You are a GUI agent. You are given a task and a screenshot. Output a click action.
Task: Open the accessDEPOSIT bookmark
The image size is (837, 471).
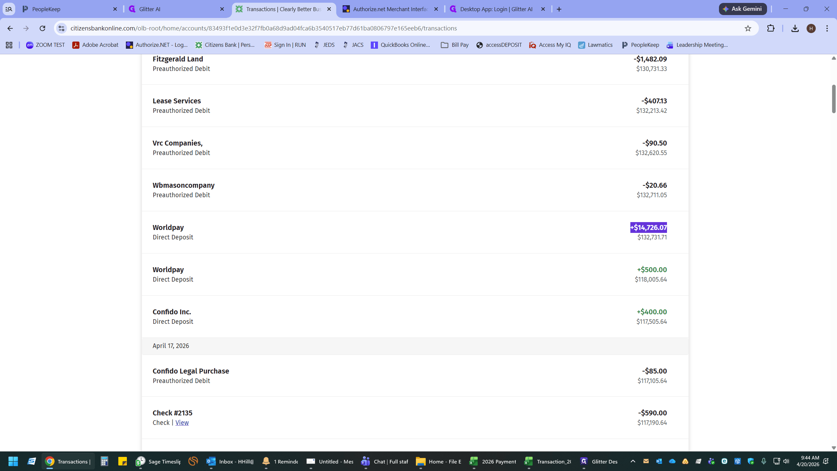click(x=499, y=45)
